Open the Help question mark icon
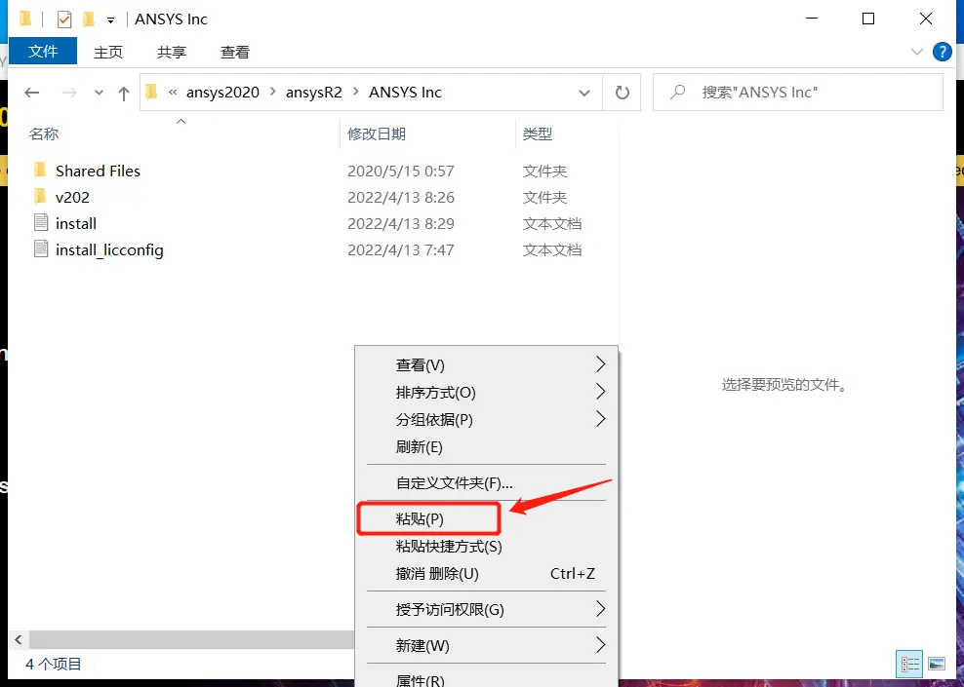The width and height of the screenshot is (964, 687). (x=942, y=53)
